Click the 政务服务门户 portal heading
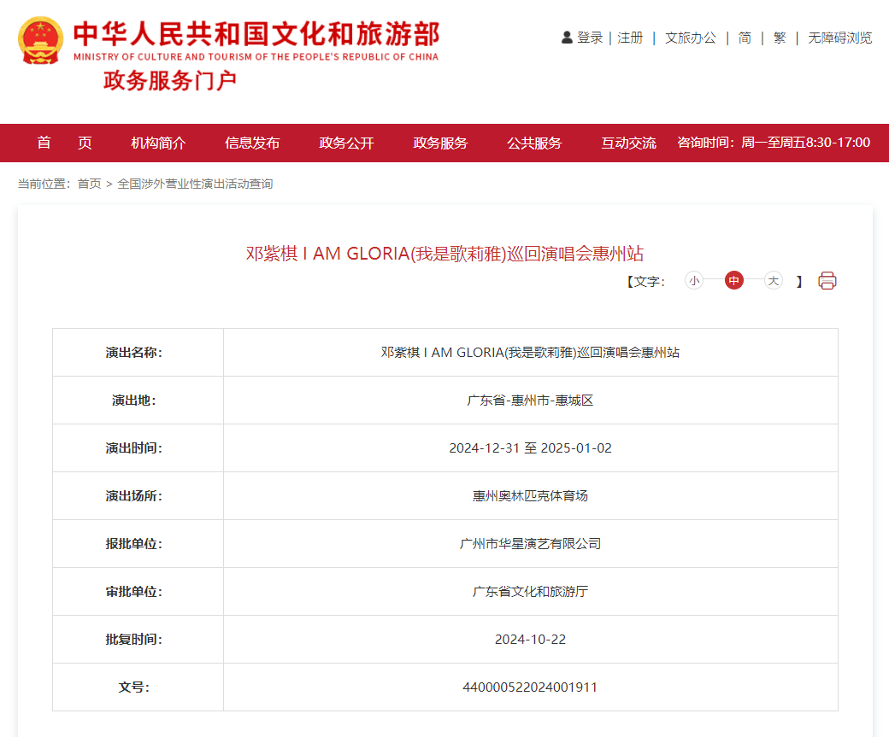 170,80
